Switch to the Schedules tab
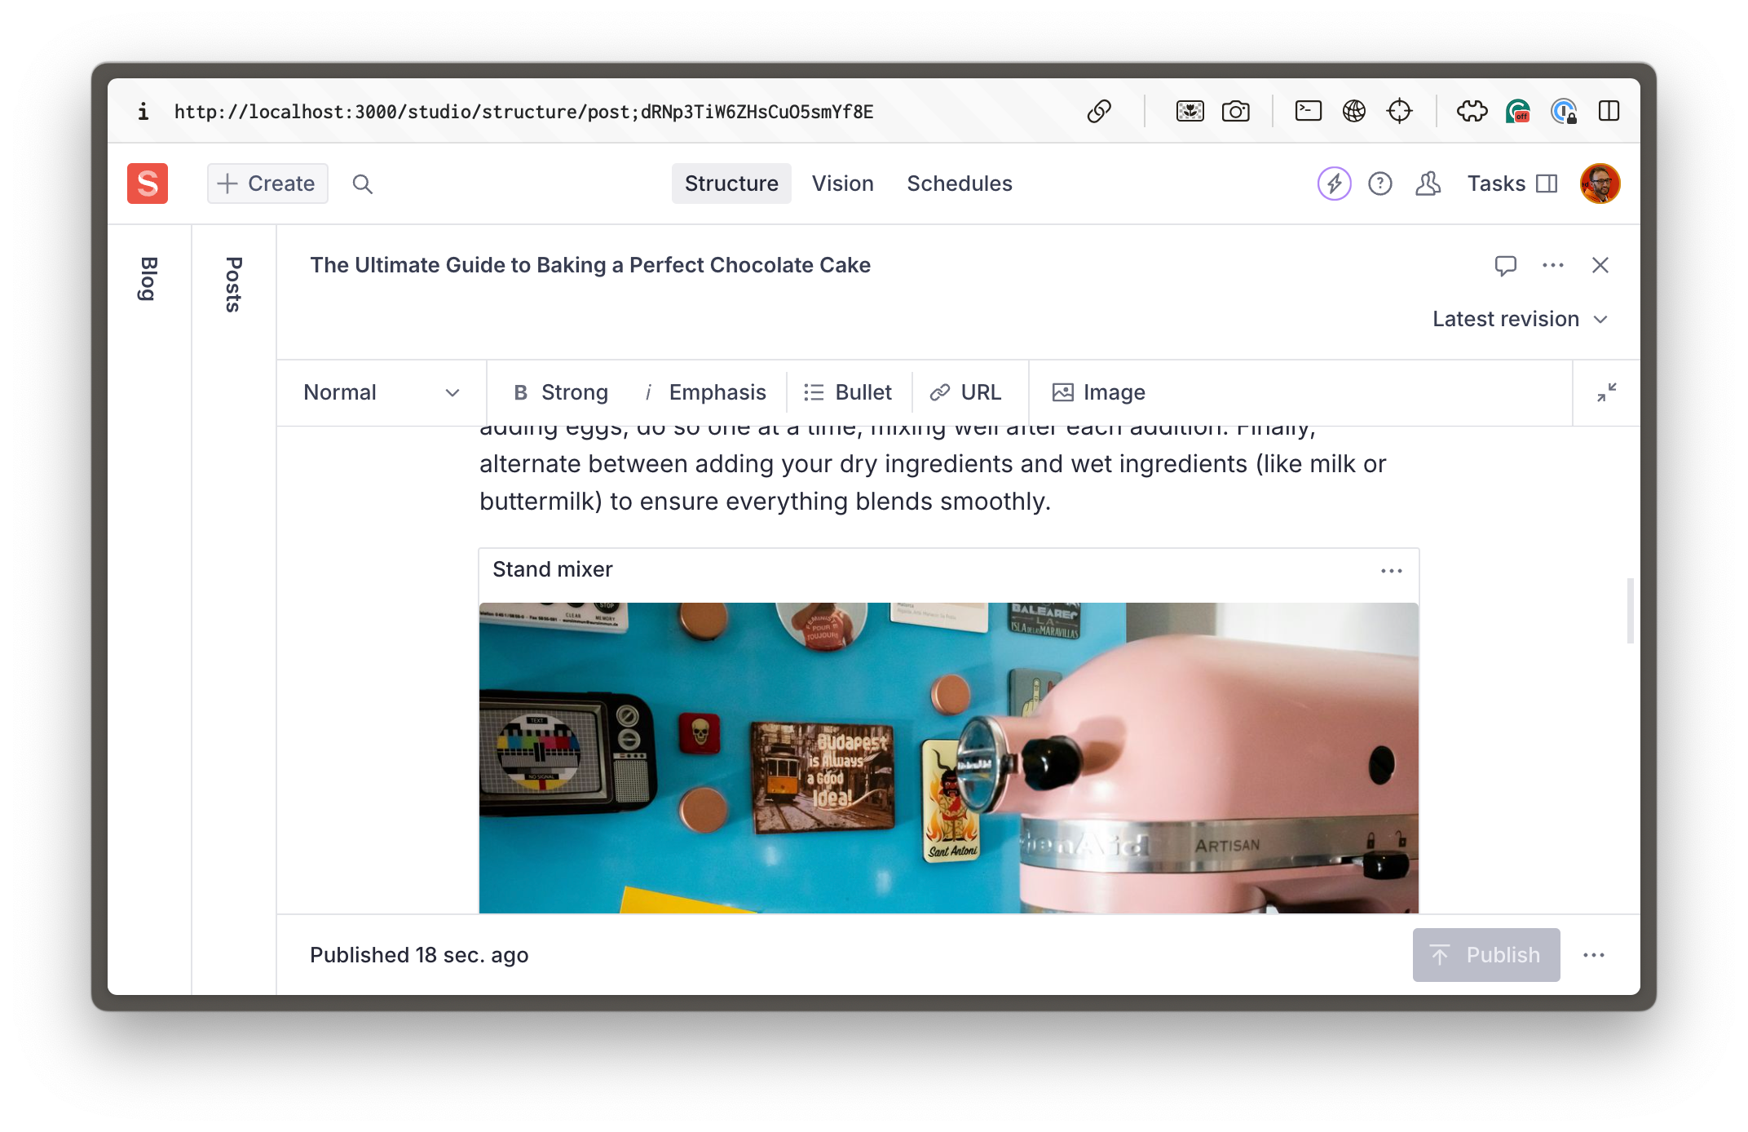The height and width of the screenshot is (1132, 1748). (x=960, y=184)
